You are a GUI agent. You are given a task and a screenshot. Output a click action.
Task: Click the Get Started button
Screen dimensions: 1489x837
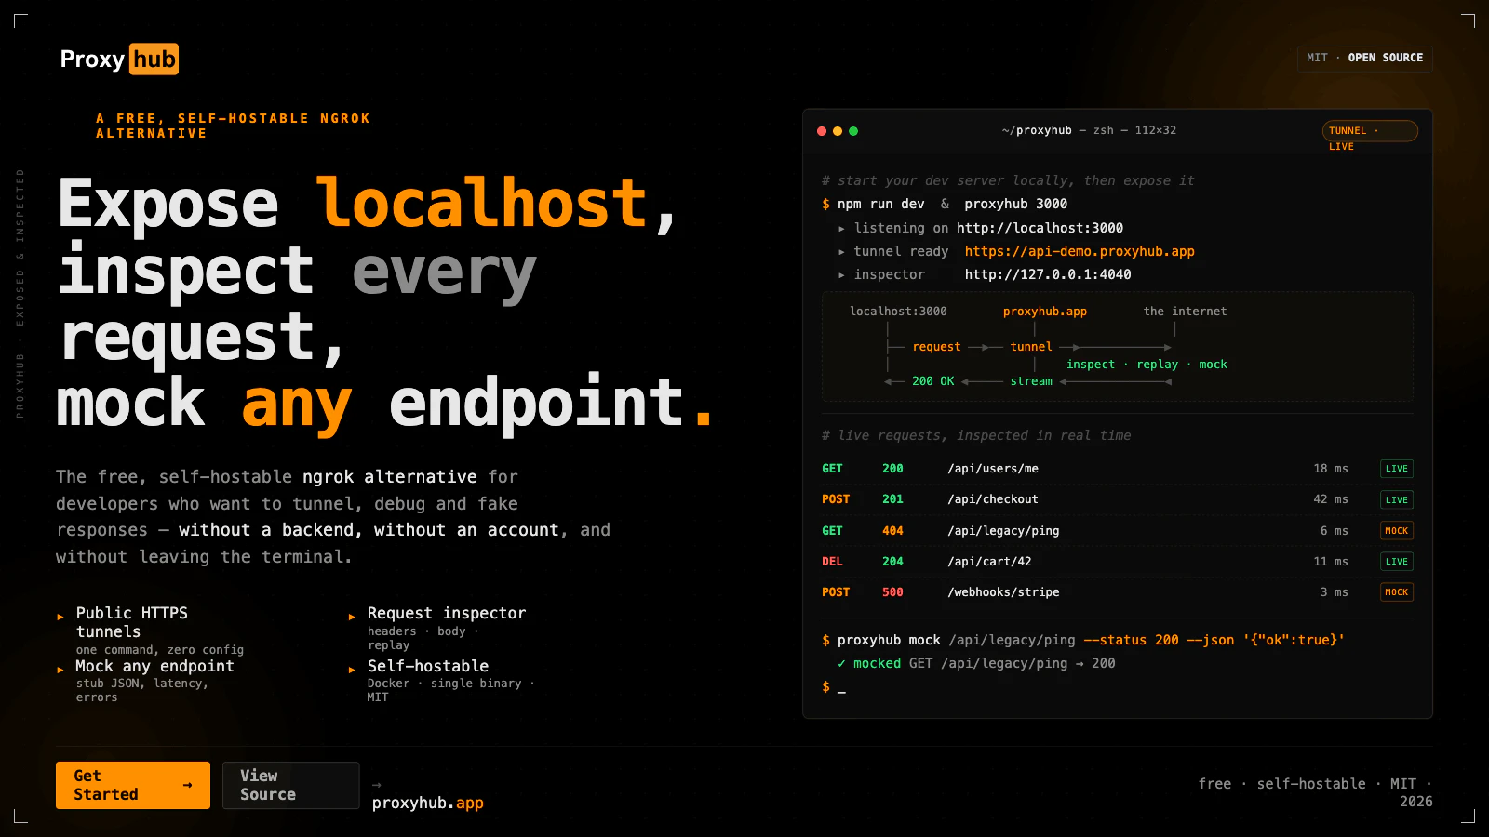pyautogui.click(x=132, y=784)
